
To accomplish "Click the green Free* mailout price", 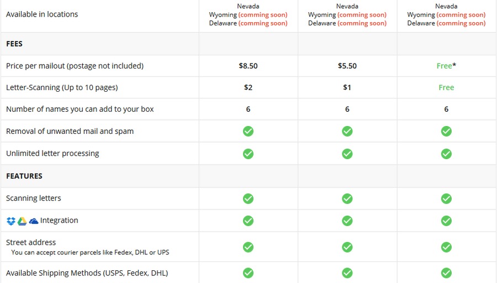I will [x=446, y=66].
